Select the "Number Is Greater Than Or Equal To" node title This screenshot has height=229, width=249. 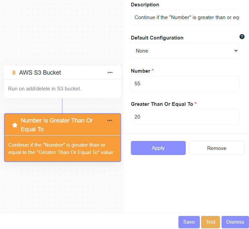click(57, 125)
